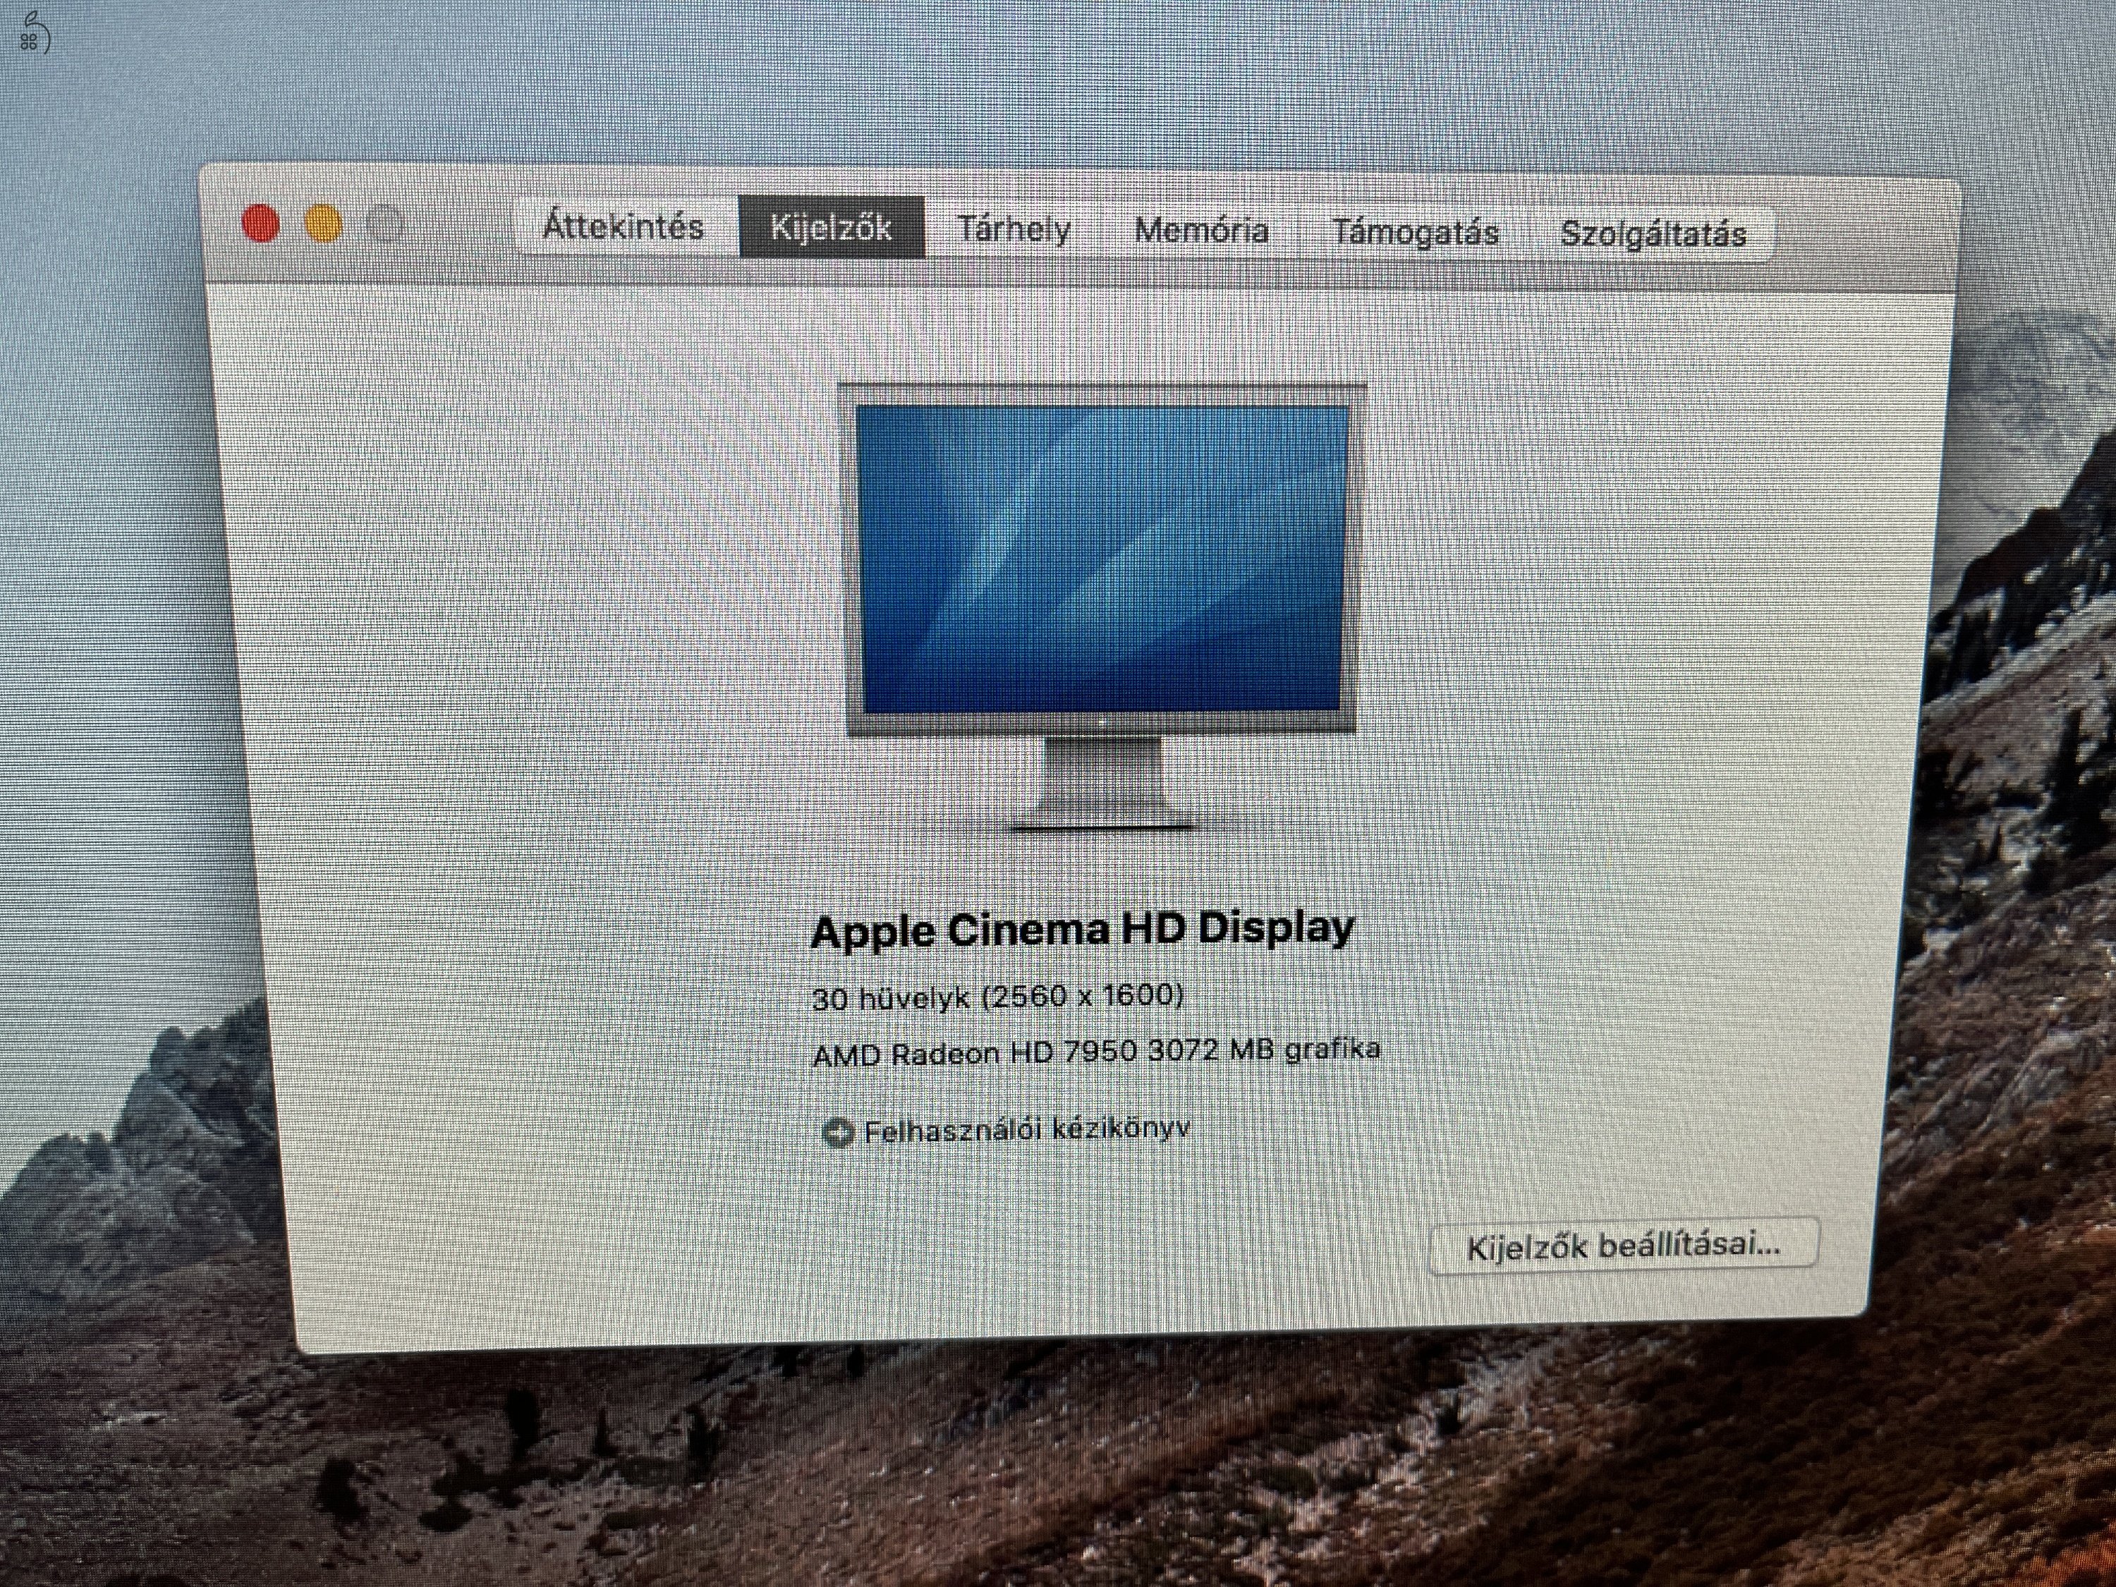Switch to the Áttekintés tab
This screenshot has width=2116, height=1587.
coord(623,228)
